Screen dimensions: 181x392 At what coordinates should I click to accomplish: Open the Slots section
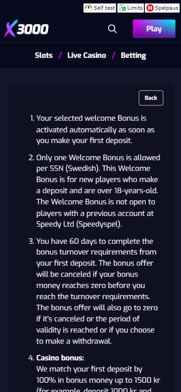coord(44,55)
